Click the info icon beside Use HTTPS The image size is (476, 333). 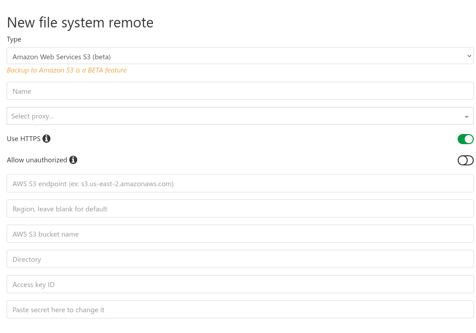46,139
